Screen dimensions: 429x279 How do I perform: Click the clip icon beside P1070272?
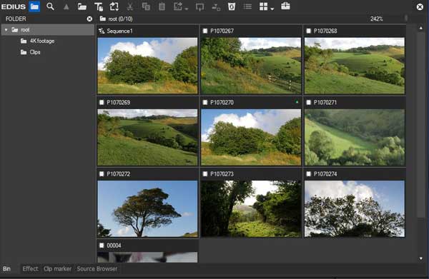102,174
